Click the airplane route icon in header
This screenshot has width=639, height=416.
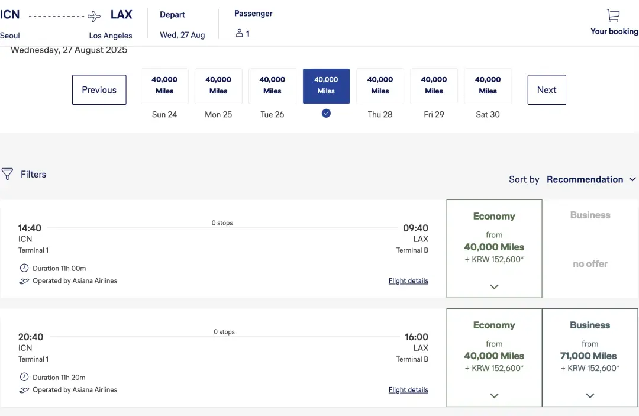pos(94,16)
